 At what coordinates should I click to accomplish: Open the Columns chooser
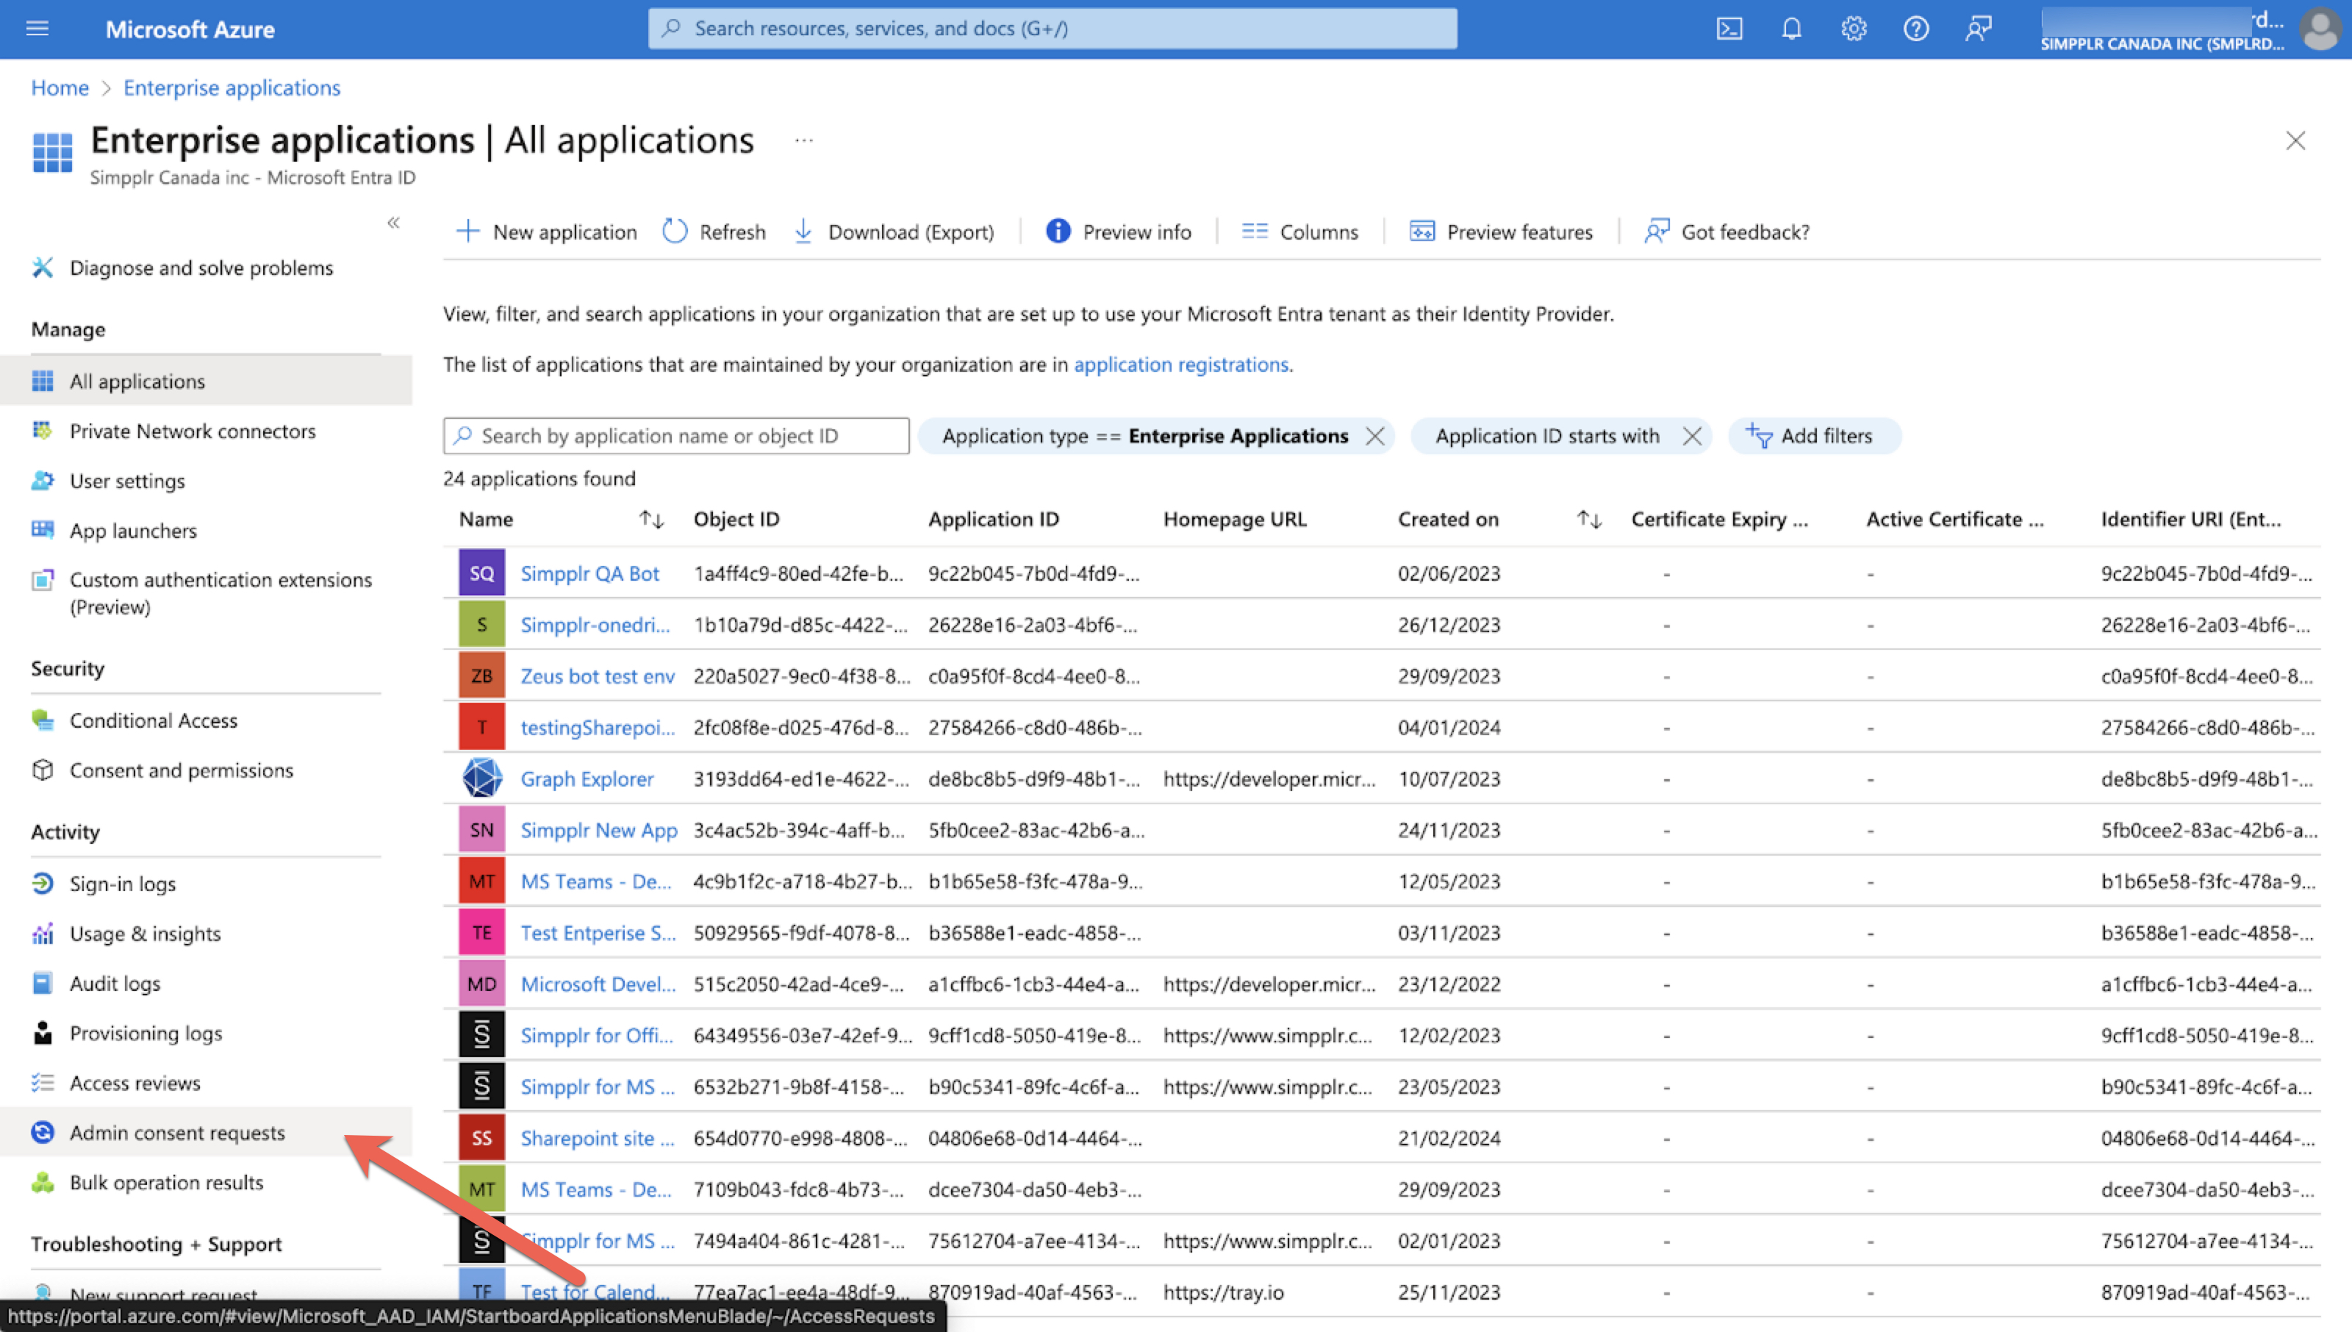[x=1299, y=232]
